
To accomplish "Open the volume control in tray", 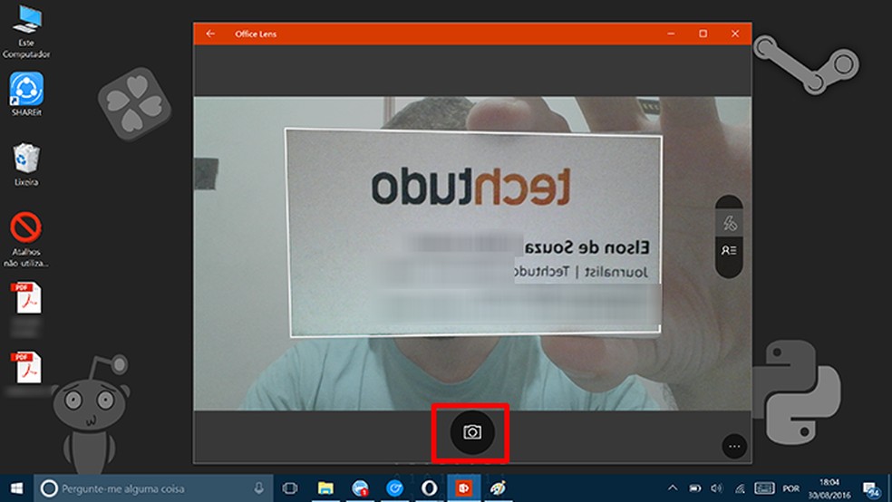I will point(717,488).
